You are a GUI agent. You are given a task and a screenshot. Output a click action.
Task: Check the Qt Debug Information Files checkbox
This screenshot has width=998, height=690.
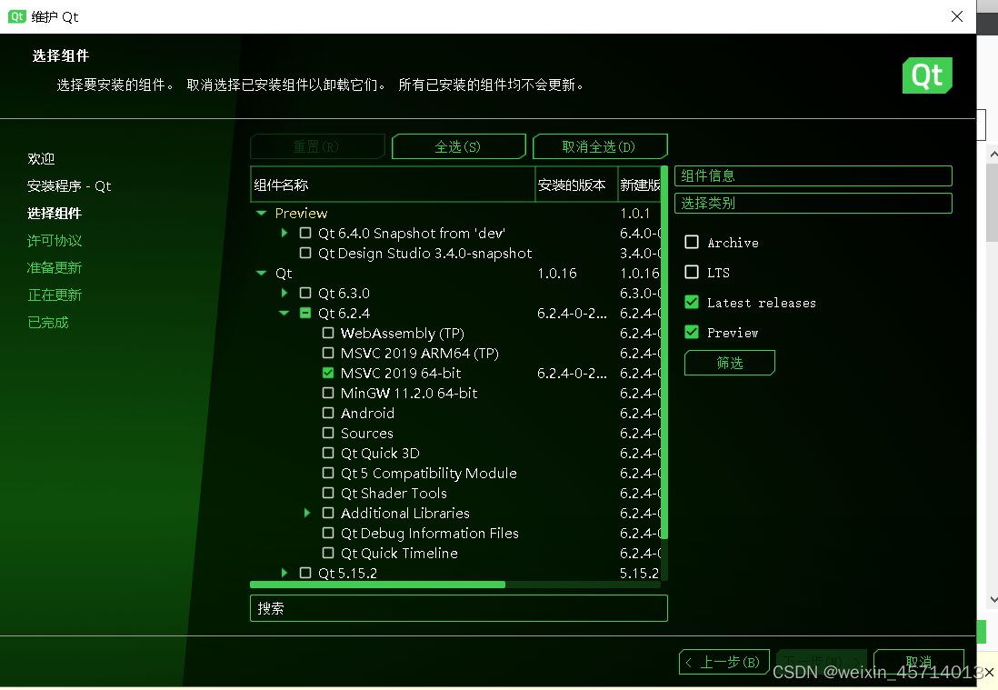[x=328, y=533]
